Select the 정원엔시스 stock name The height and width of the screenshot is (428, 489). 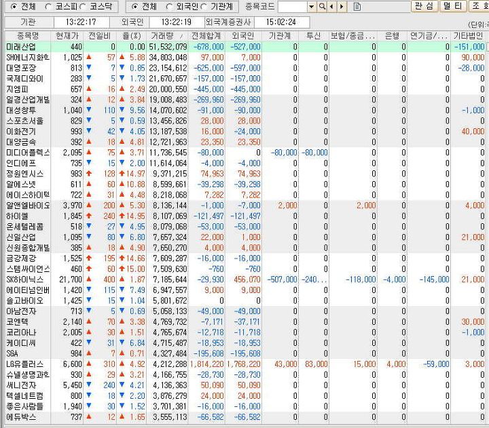(x=24, y=174)
